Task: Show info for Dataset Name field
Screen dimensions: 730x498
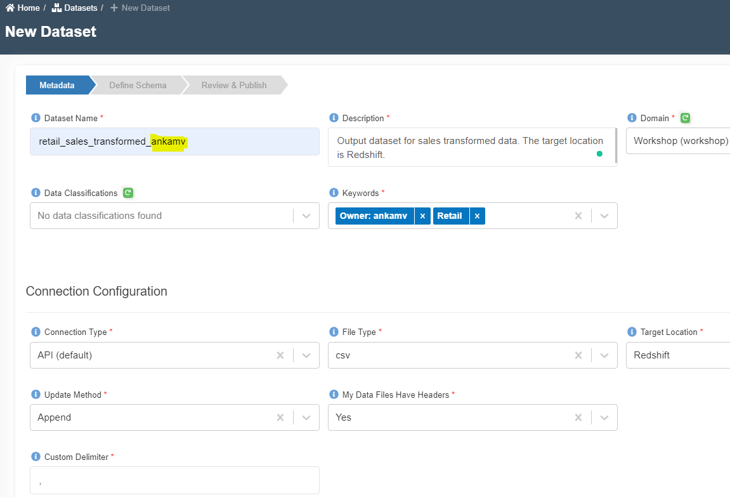Action: (x=36, y=118)
